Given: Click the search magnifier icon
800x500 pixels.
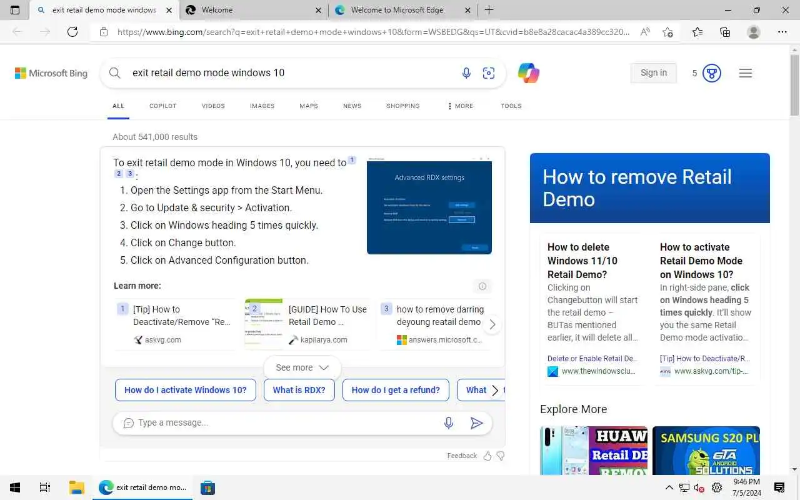Looking at the screenshot, I should click(115, 73).
